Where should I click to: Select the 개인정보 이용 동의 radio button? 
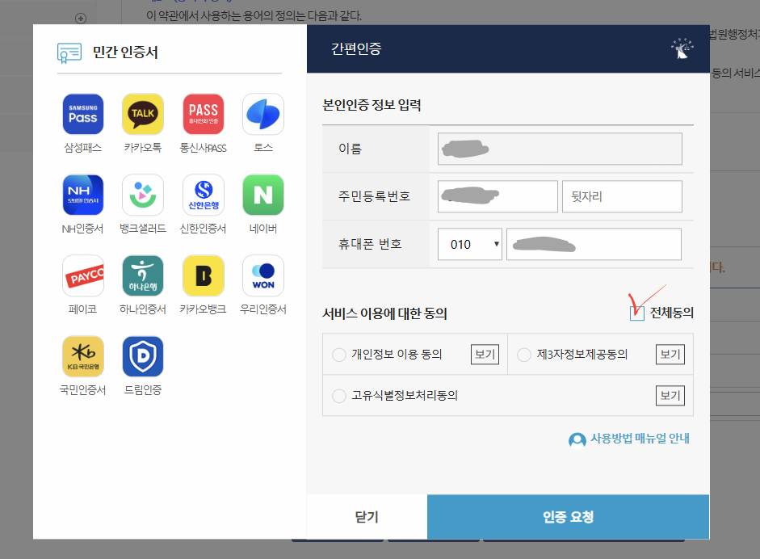[x=338, y=354]
